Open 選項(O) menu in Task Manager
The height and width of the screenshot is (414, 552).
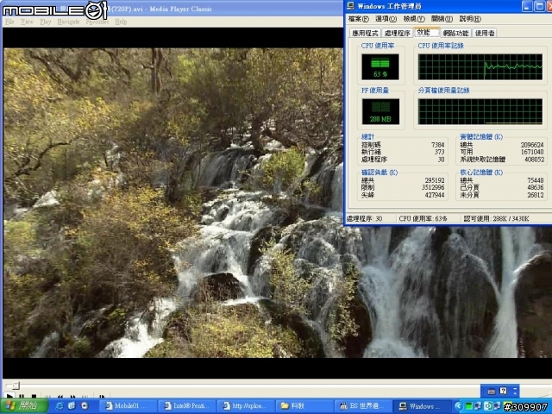click(386, 19)
